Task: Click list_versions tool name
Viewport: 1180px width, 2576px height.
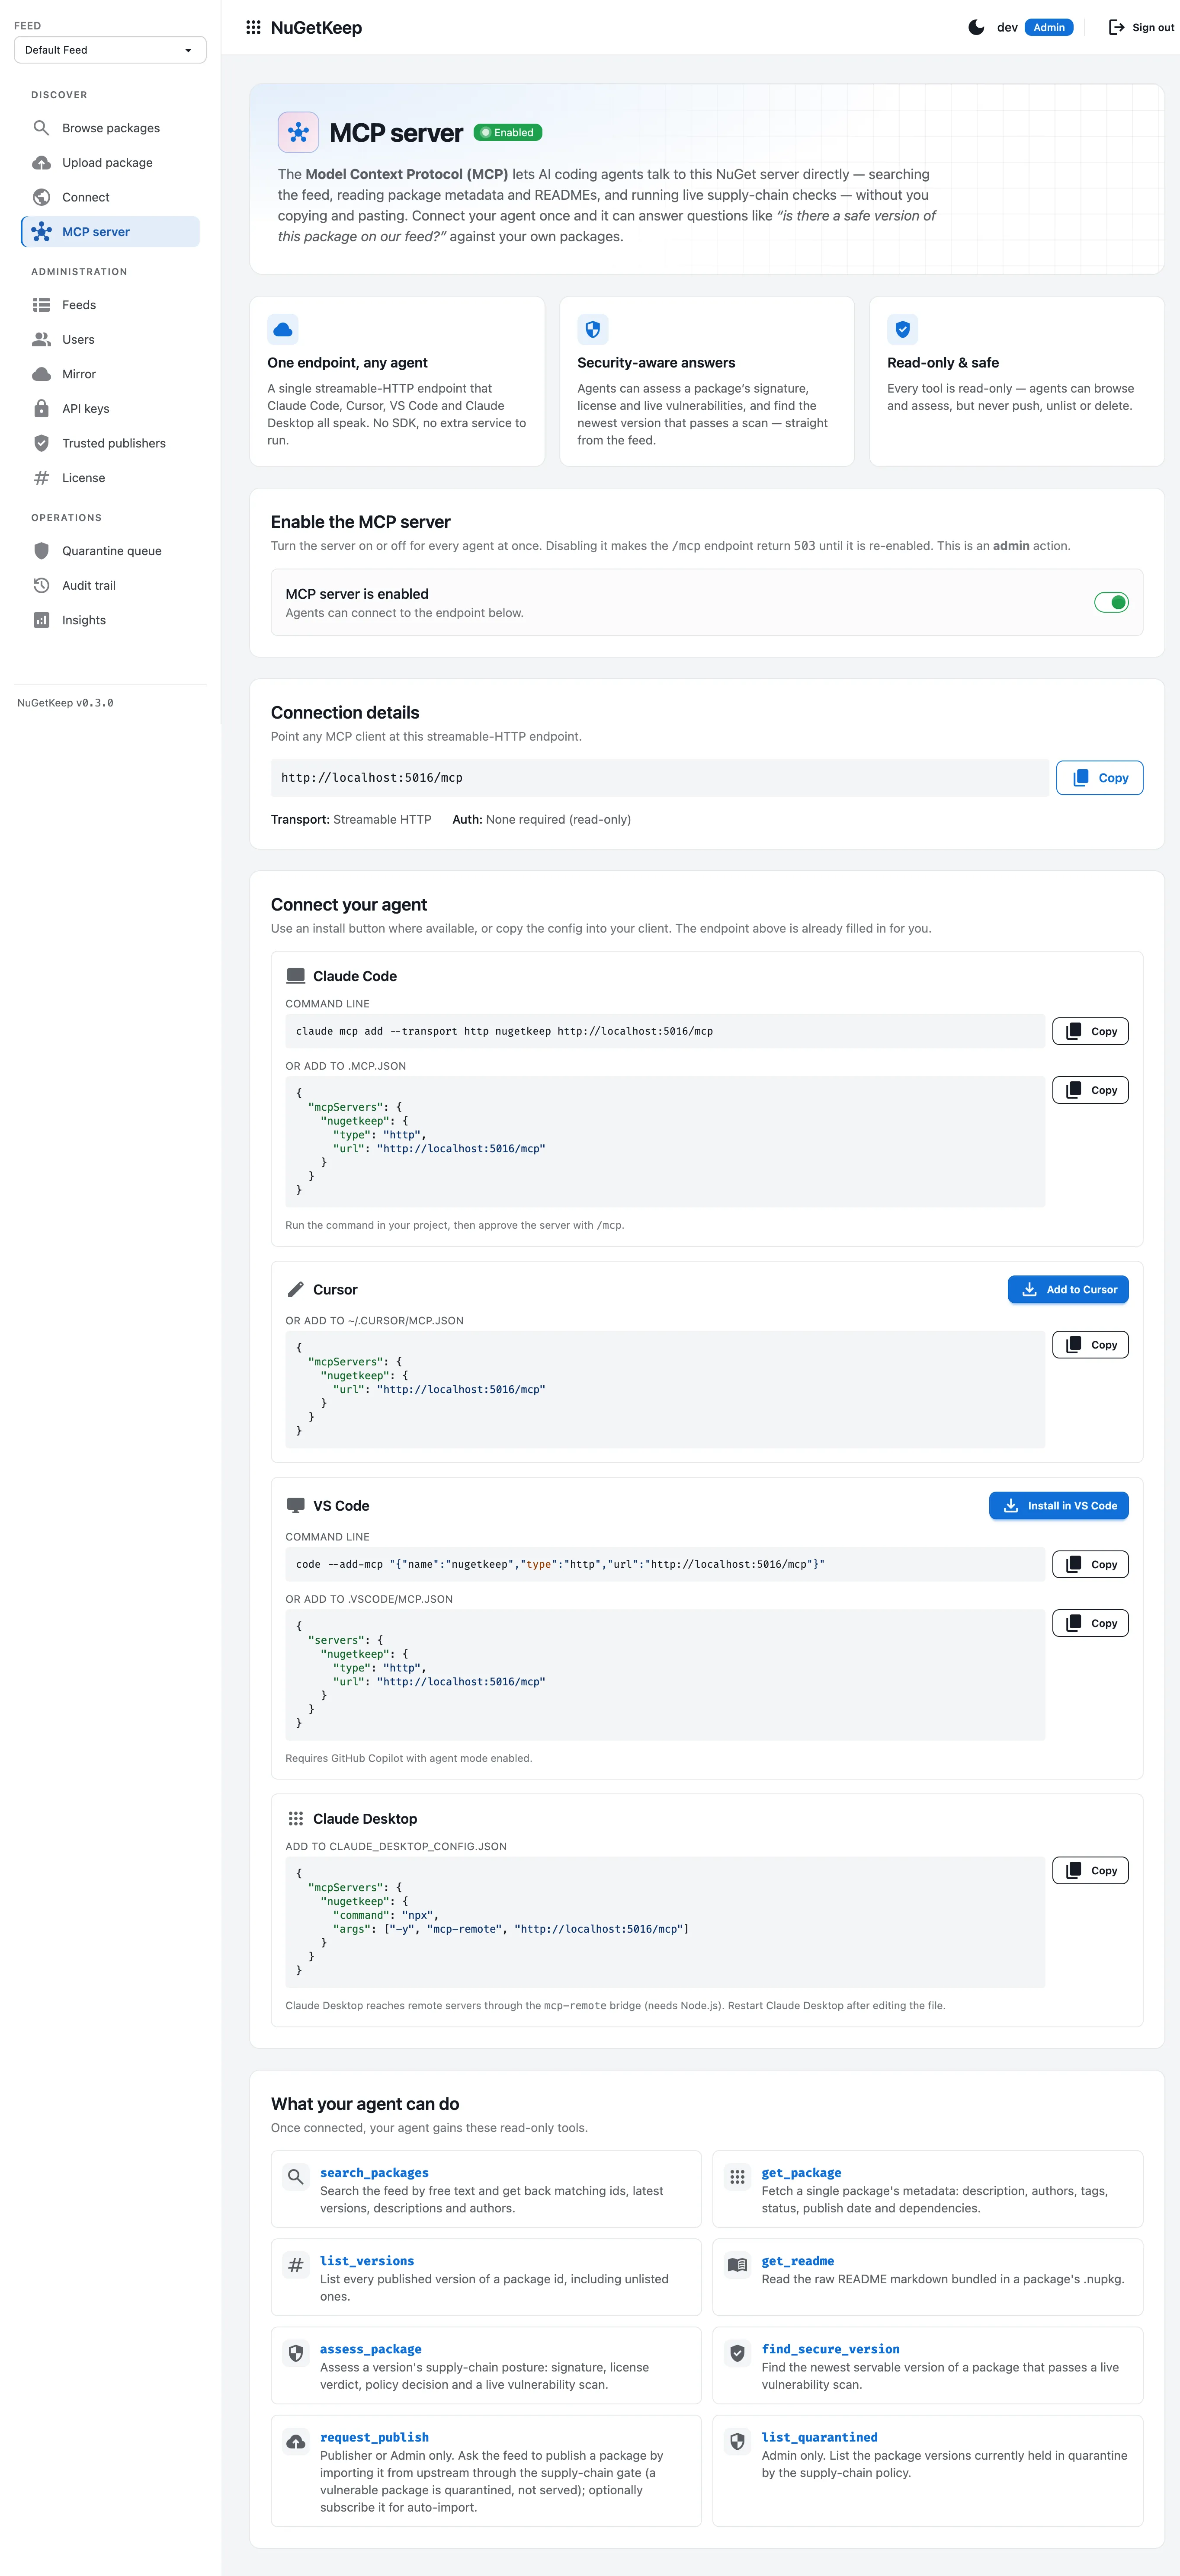Action: tap(367, 2261)
